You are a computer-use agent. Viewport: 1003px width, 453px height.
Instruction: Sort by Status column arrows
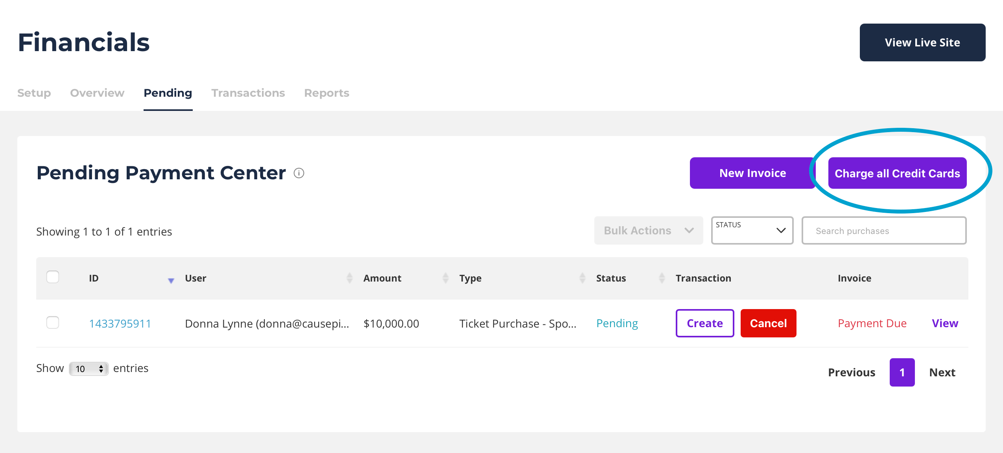[662, 278]
